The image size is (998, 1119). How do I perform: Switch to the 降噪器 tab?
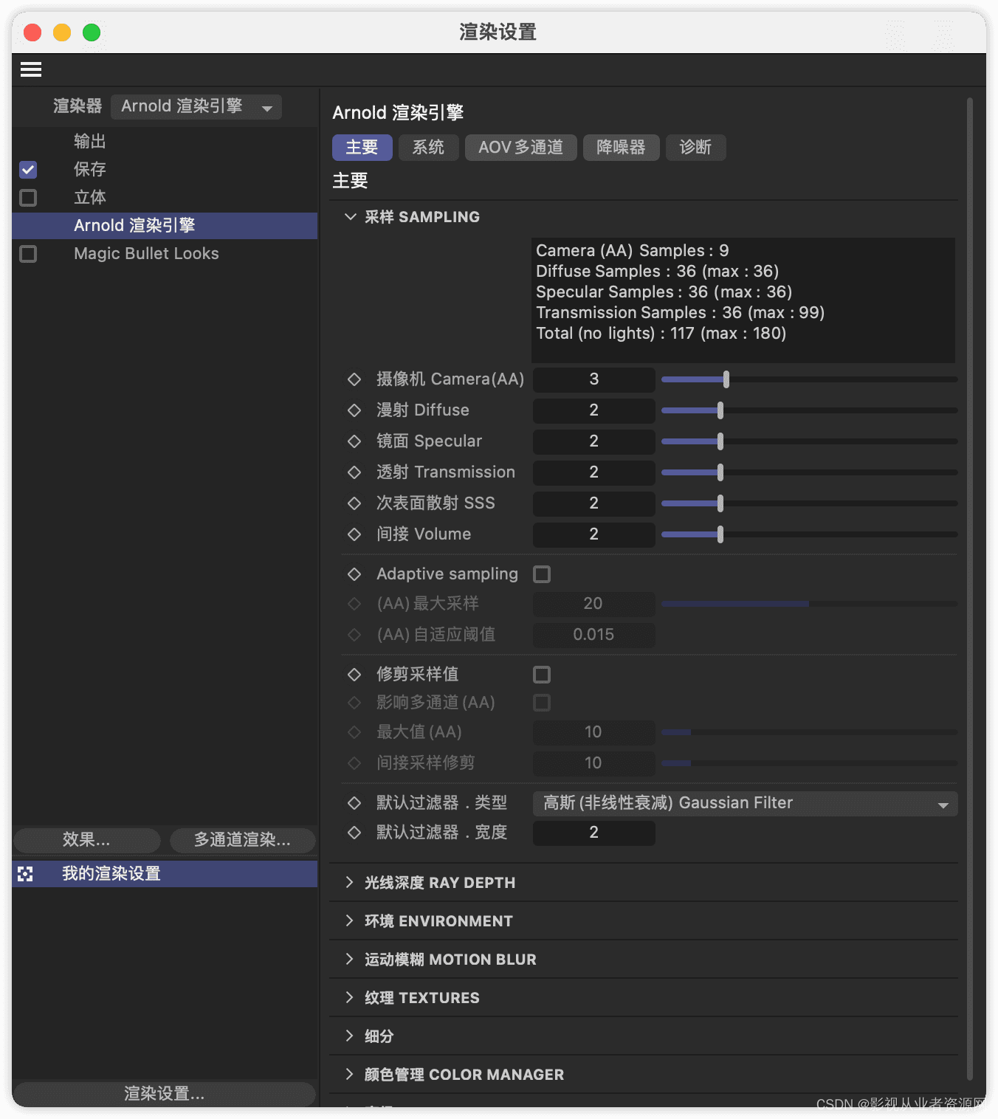(x=621, y=148)
